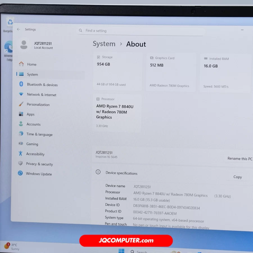Click the Privacy & security shield icon
The width and height of the screenshot is (253, 253).
pos(21,163)
